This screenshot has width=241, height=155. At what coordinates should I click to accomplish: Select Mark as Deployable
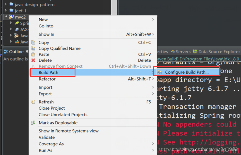[x=93, y=122]
